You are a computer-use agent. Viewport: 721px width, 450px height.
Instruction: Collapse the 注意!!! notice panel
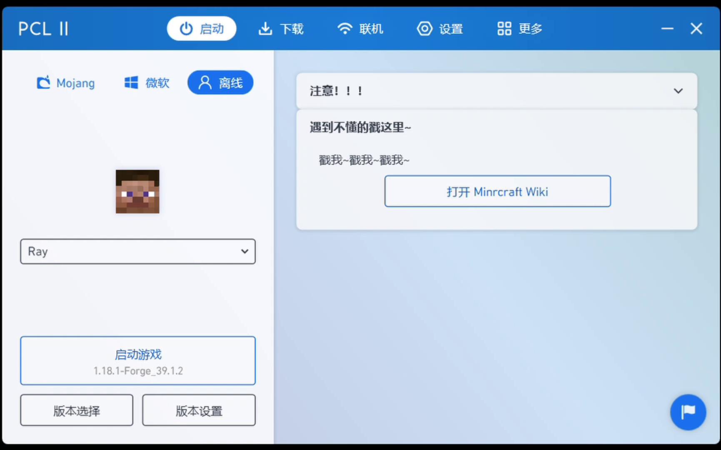click(x=678, y=90)
